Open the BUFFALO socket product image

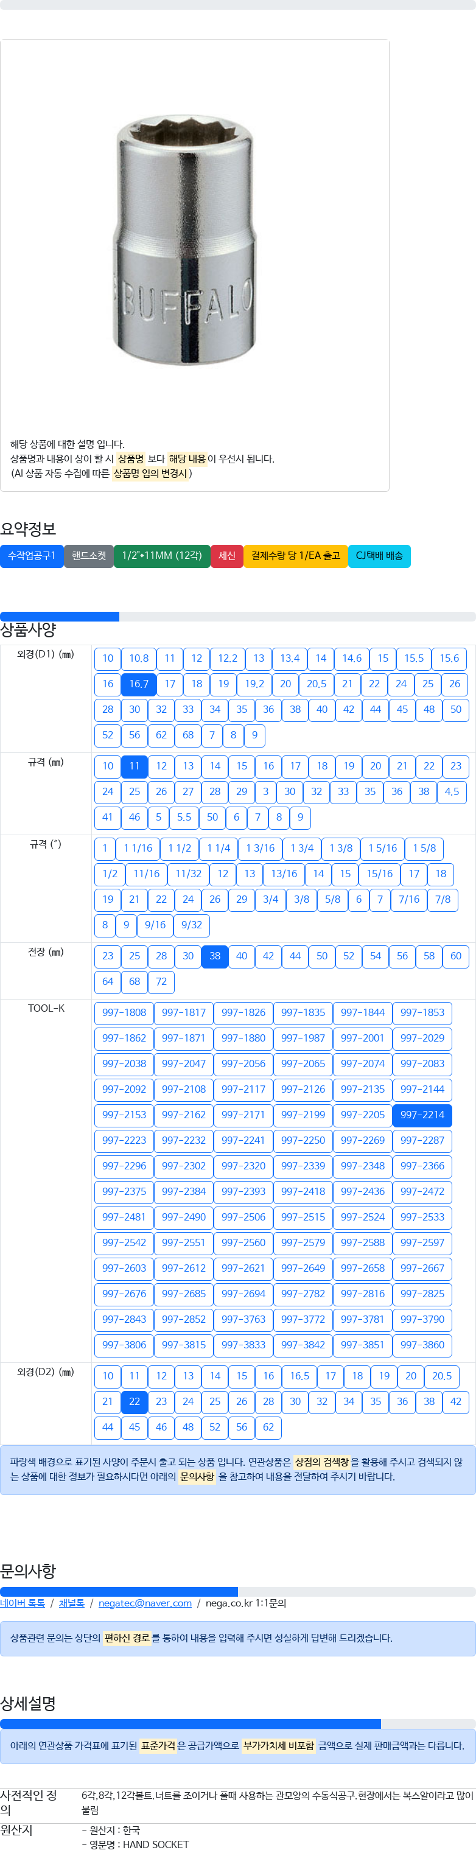[186, 237]
